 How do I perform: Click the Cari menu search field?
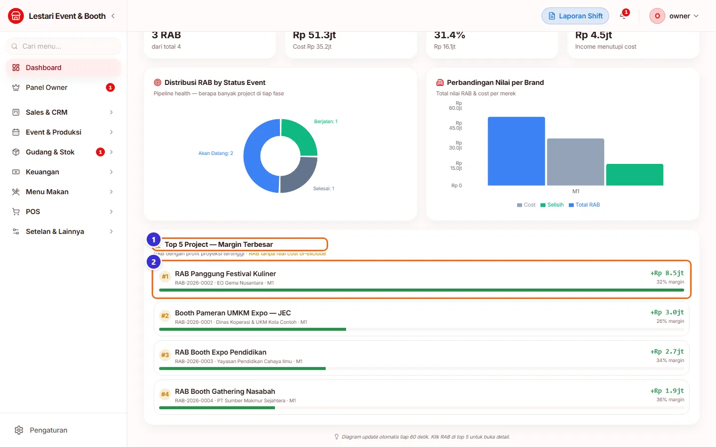tap(63, 46)
